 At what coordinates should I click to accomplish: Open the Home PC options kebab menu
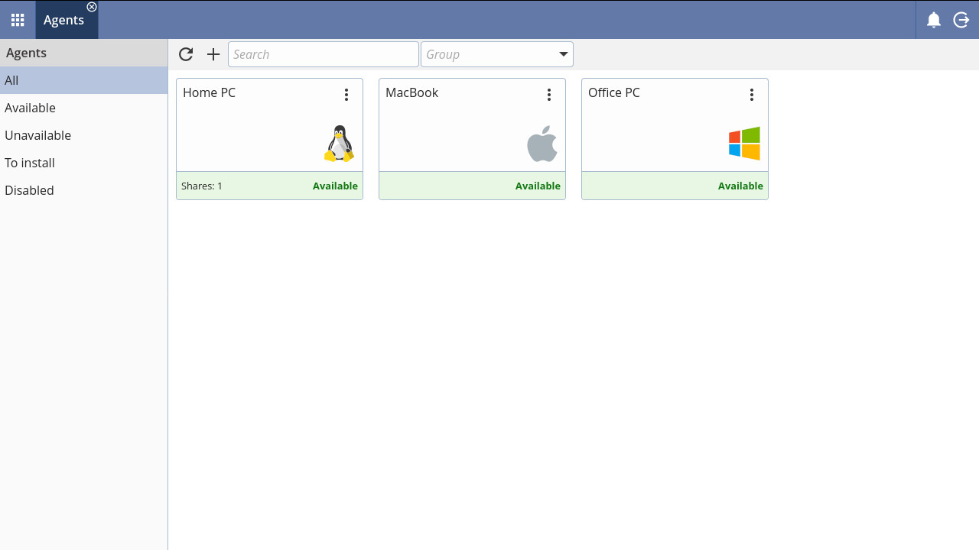point(346,94)
